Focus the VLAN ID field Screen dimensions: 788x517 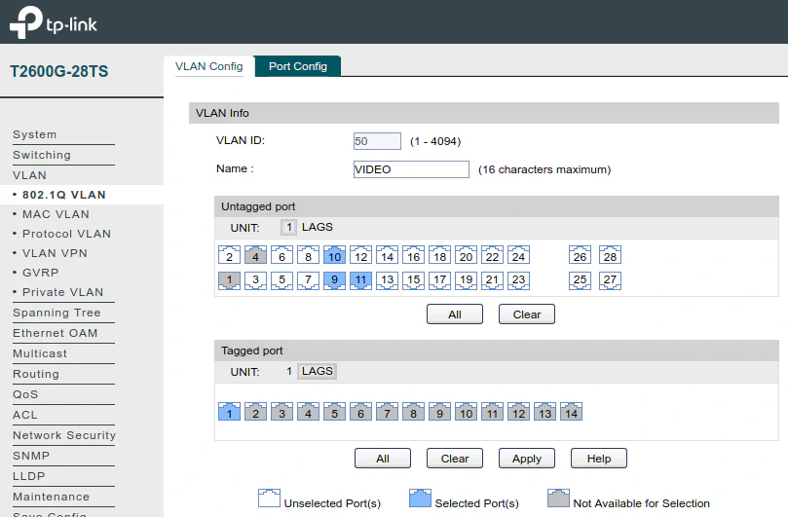coord(377,141)
